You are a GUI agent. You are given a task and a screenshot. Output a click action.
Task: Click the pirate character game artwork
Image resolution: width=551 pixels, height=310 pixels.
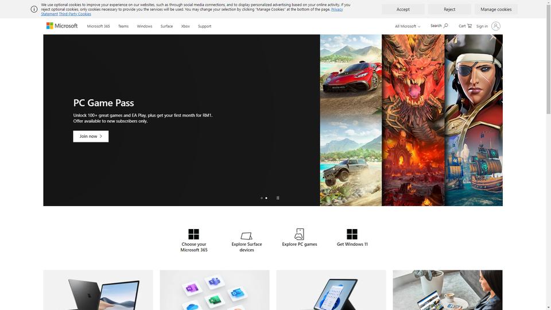coord(474,120)
